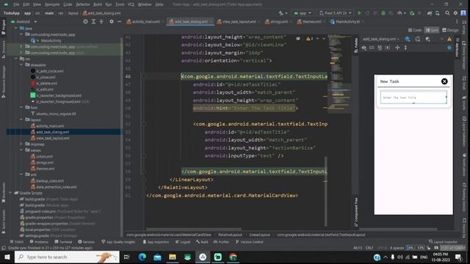
Task: Click the editor horizontal scrollbar
Action: 193,230
